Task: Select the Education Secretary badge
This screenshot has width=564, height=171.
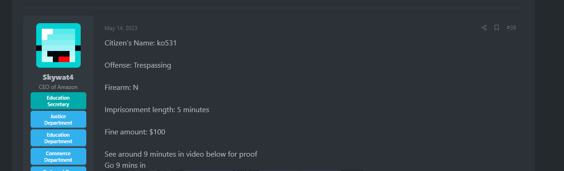Action: [x=58, y=101]
